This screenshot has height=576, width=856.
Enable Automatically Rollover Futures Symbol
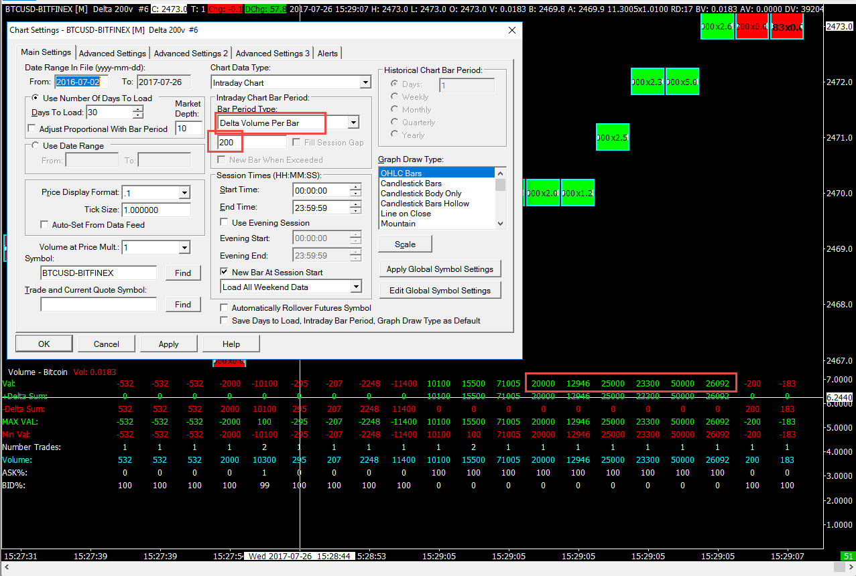coord(225,308)
